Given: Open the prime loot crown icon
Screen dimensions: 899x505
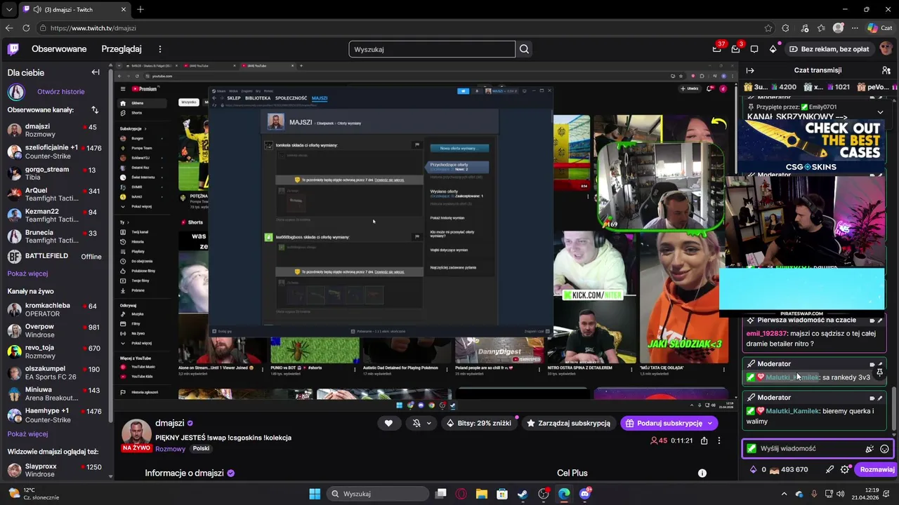Looking at the screenshot, I should (717, 49).
